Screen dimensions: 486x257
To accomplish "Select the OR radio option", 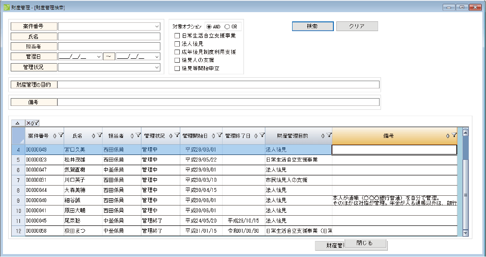I will (x=227, y=27).
